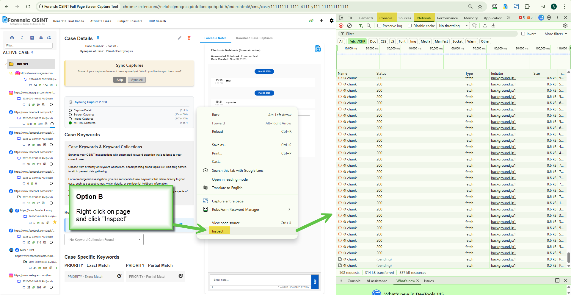Click the emoji icon in Exact Match field

tap(119, 276)
